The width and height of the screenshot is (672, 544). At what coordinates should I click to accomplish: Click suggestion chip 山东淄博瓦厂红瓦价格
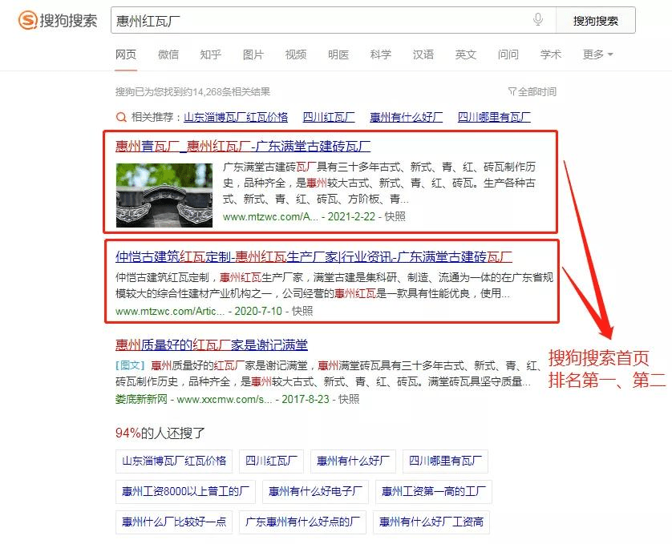coord(174,461)
